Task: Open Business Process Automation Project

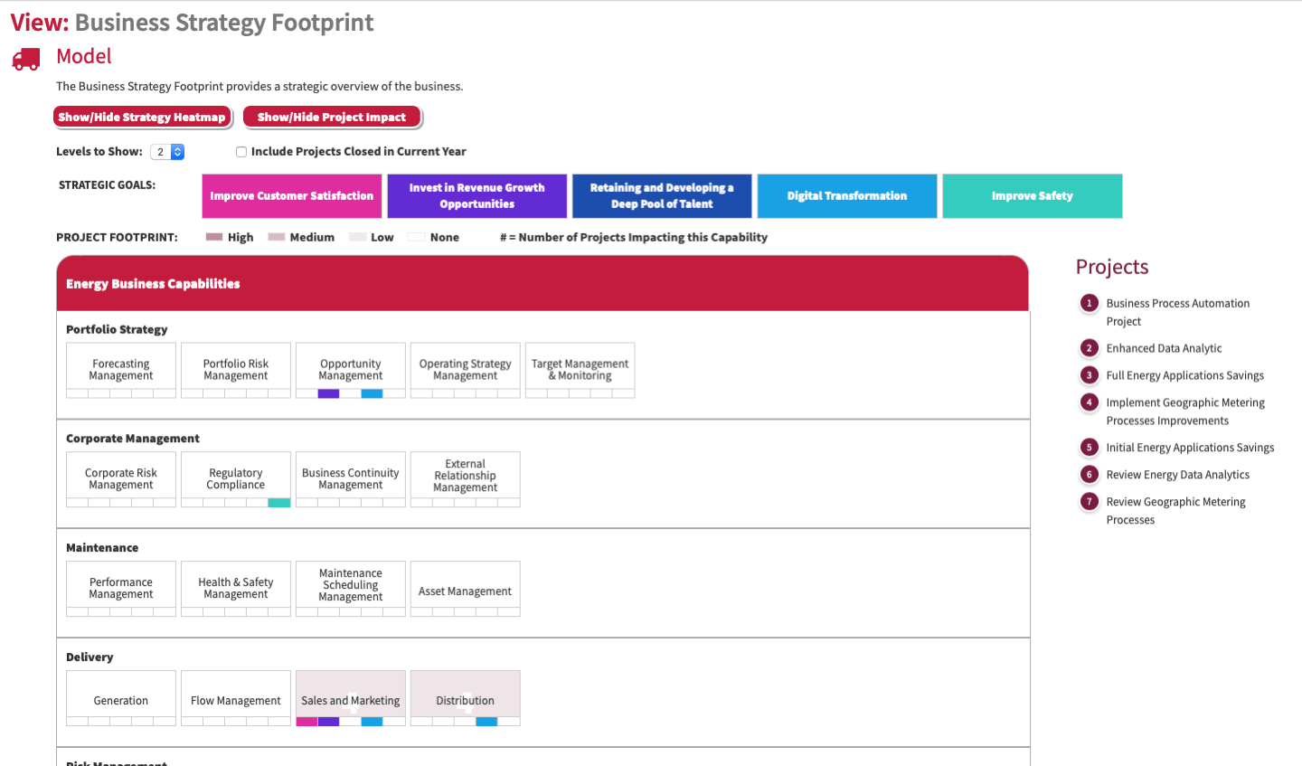Action: [1178, 312]
